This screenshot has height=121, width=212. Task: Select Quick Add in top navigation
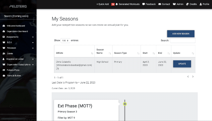[103, 4]
